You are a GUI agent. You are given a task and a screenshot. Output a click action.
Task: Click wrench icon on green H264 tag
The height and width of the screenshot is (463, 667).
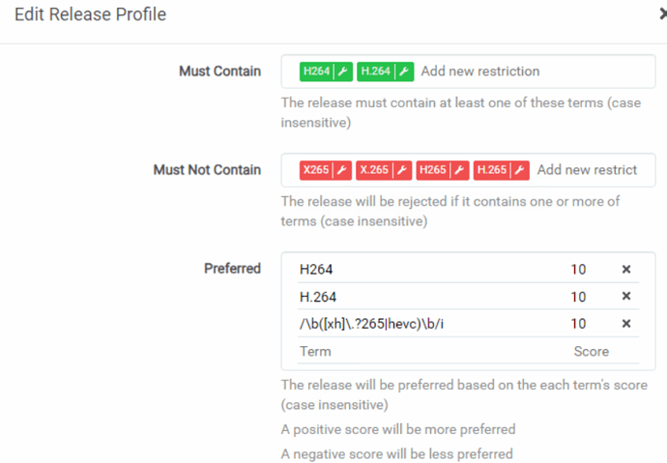point(343,72)
